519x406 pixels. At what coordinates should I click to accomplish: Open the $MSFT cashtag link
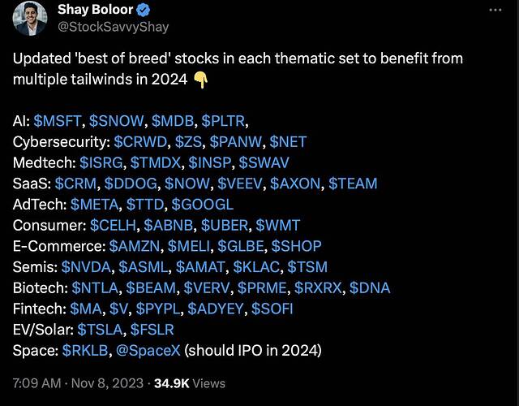tap(58, 121)
